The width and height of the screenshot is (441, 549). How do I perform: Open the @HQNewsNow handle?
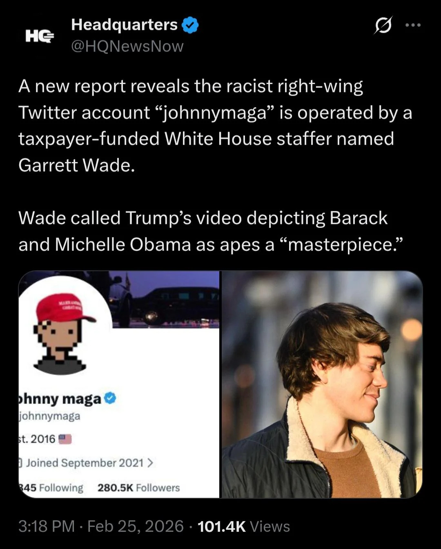(127, 46)
